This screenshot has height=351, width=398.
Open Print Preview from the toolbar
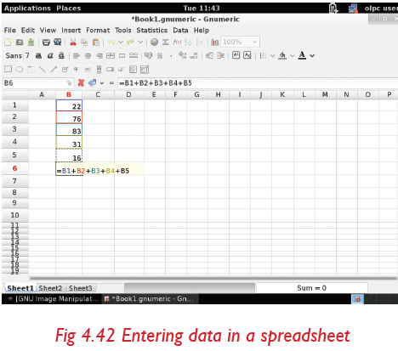click(x=57, y=42)
